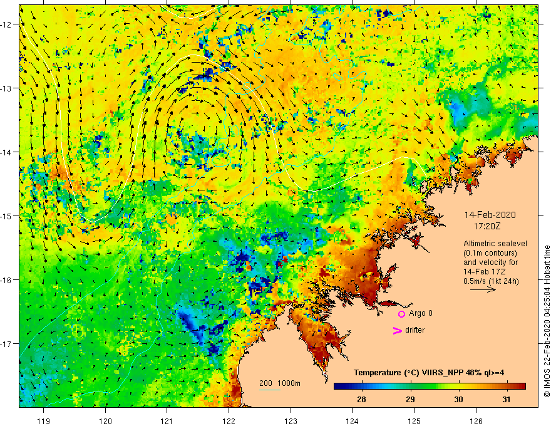Click longitude axis label 126

tap(476, 421)
